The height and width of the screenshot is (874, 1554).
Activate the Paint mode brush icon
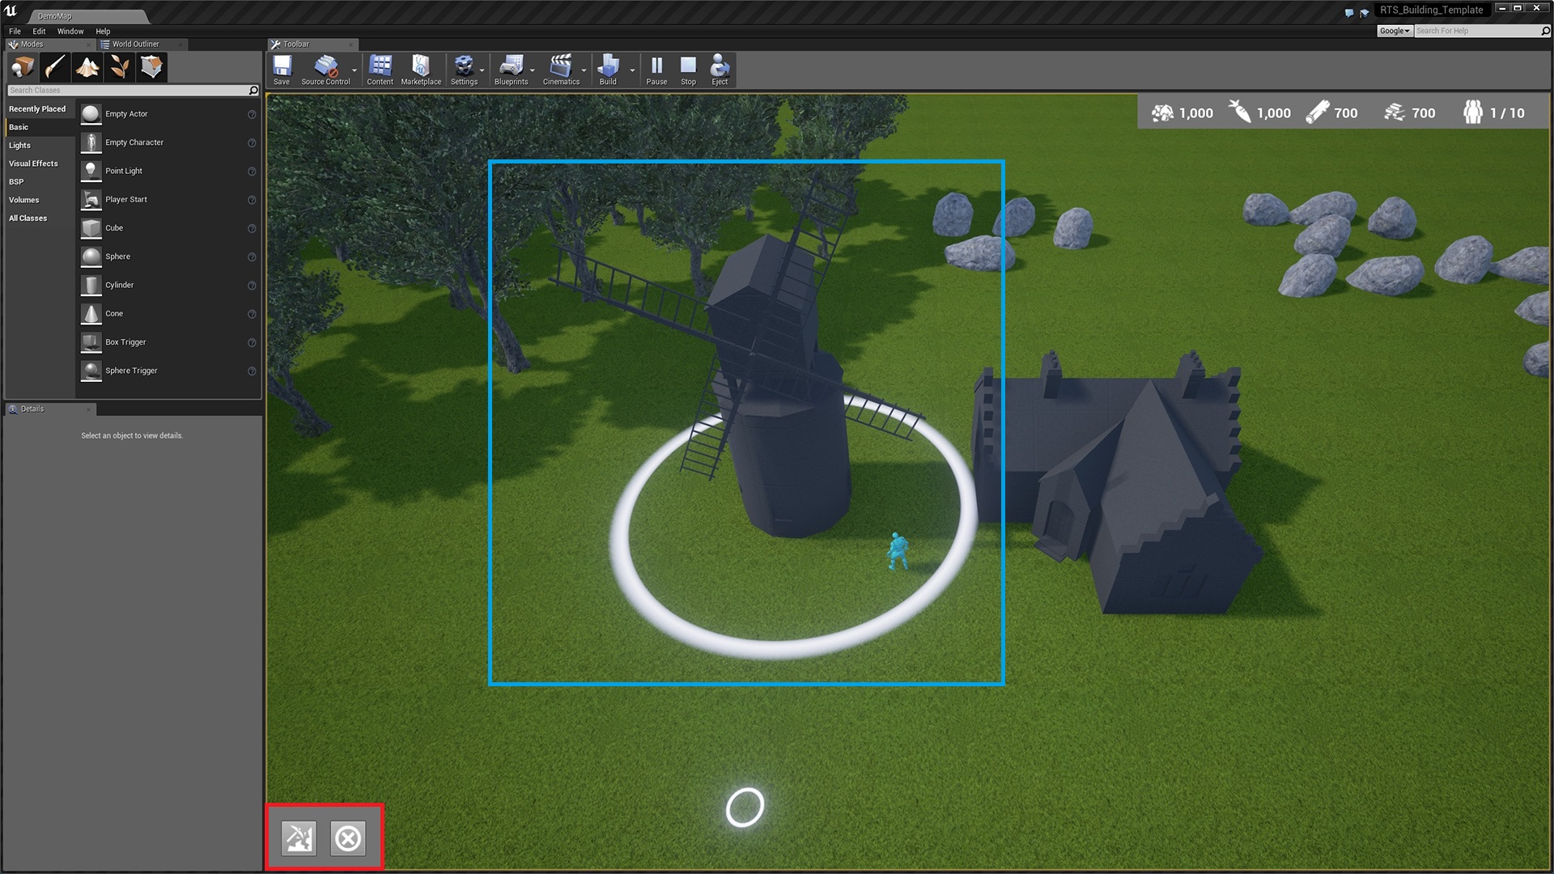pyautogui.click(x=55, y=67)
